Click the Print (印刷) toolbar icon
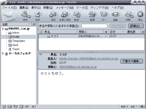This screenshot has width=146, height=109. [x=128, y=14]
